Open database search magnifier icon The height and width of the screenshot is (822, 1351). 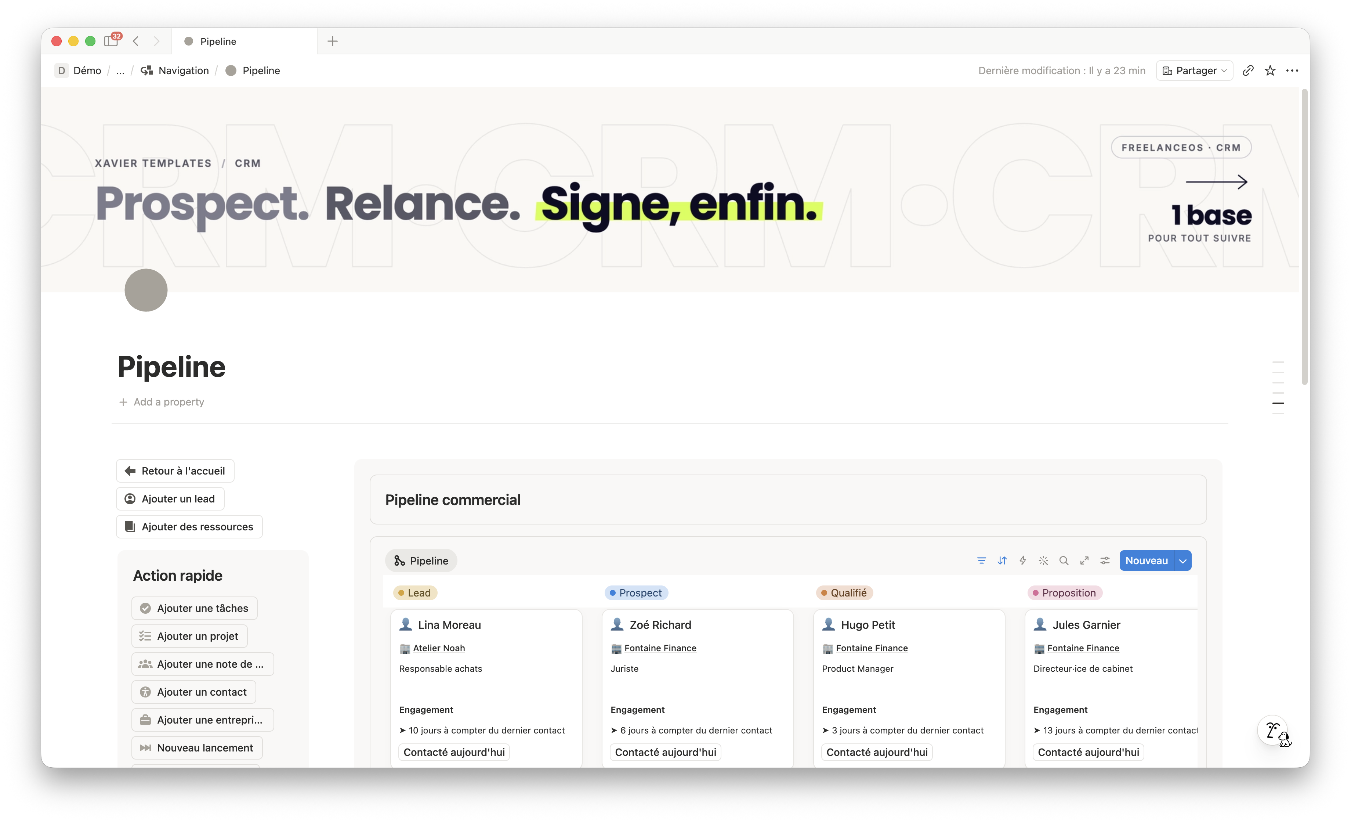tap(1064, 560)
